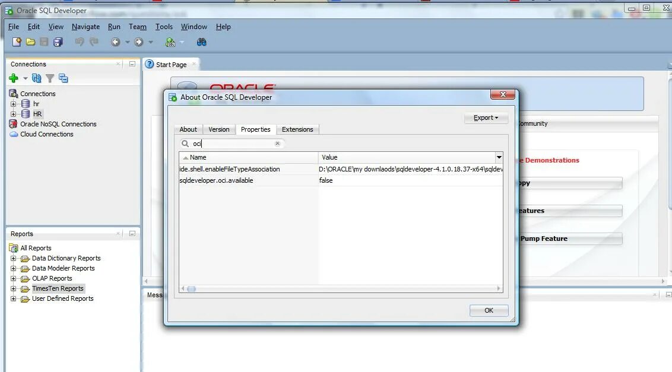Open file using the folder toolbar icon
This screenshot has width=672, height=372.
pyautogui.click(x=30, y=42)
